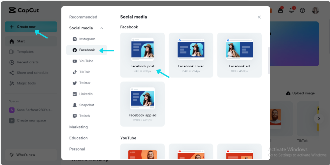Open the Education category
The image size is (330, 165).
(x=79, y=138)
